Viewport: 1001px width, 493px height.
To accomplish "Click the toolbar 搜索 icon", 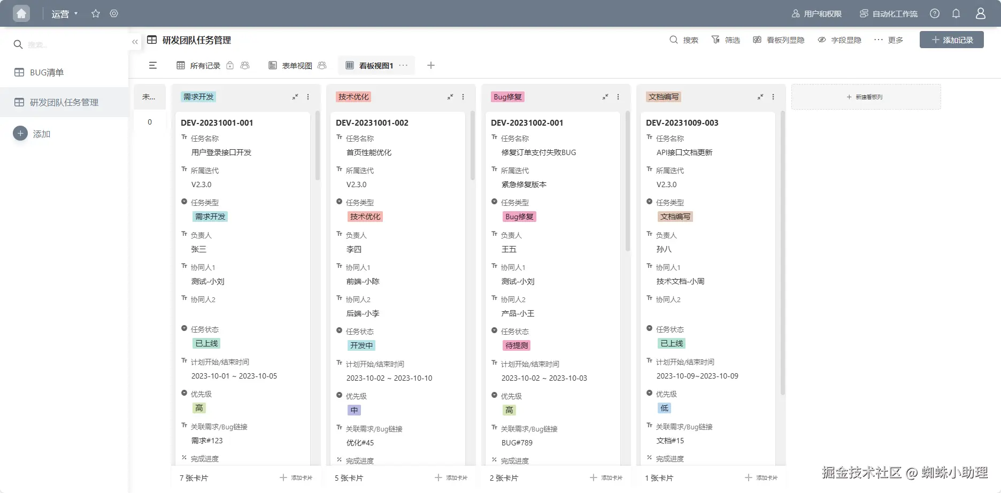I will tap(674, 40).
